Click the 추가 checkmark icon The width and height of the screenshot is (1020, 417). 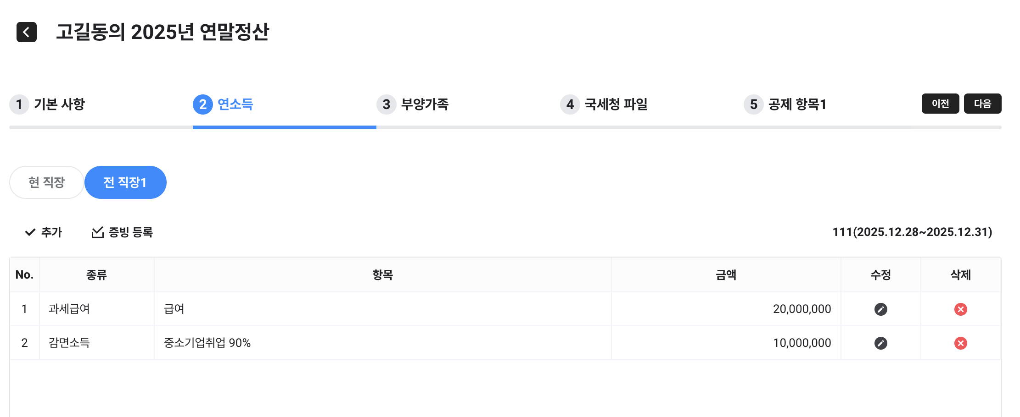[30, 232]
